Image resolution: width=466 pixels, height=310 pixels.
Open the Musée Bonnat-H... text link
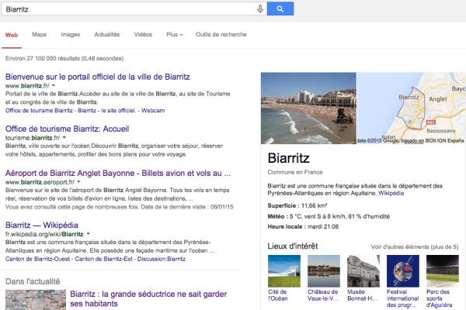(363, 295)
